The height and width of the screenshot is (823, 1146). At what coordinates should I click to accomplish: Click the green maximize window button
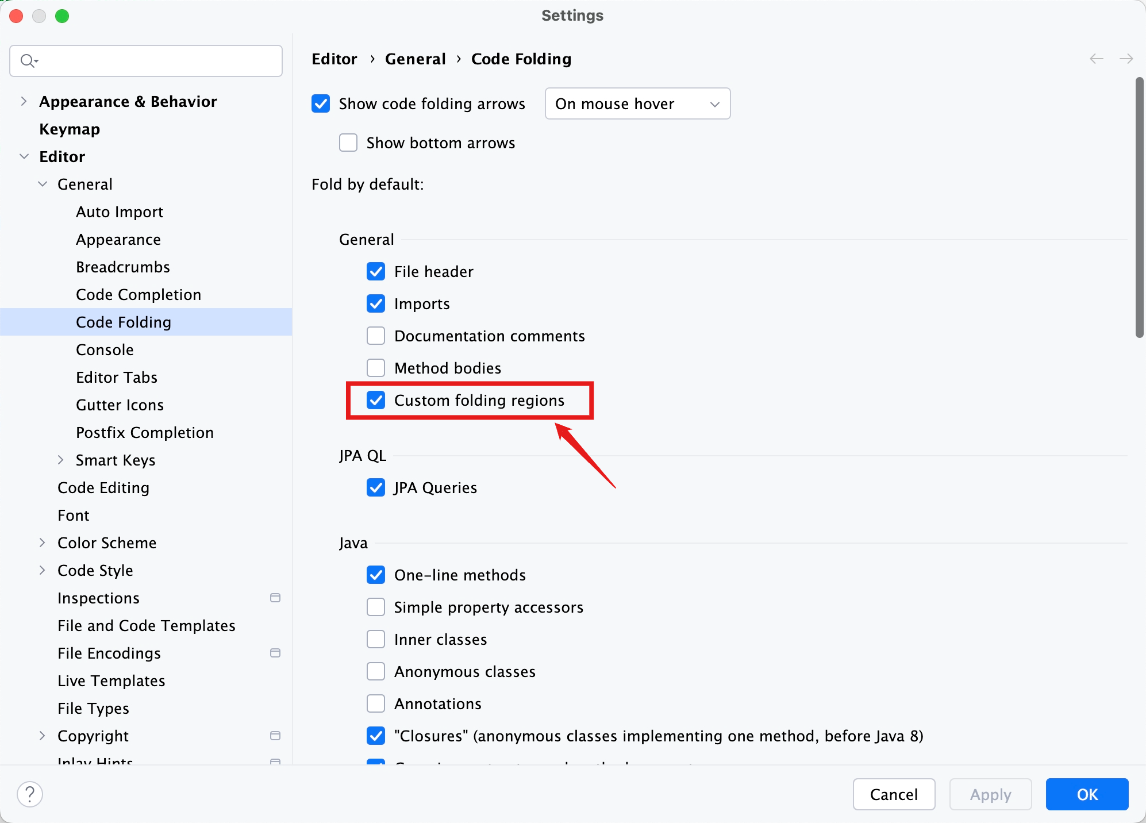click(62, 16)
